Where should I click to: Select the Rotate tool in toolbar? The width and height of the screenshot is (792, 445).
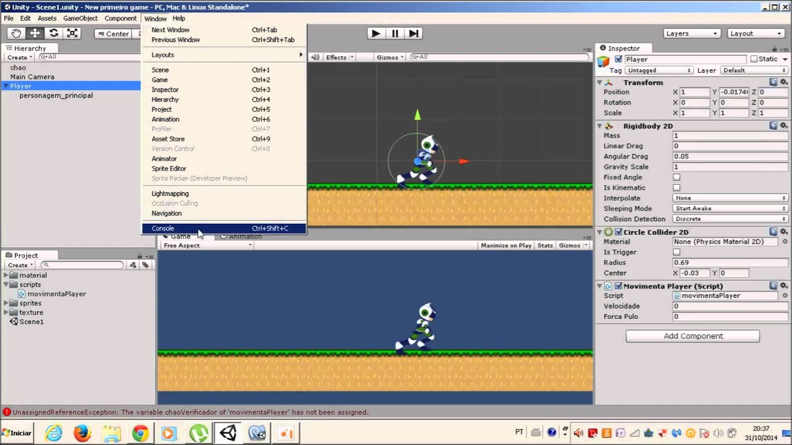pos(54,33)
